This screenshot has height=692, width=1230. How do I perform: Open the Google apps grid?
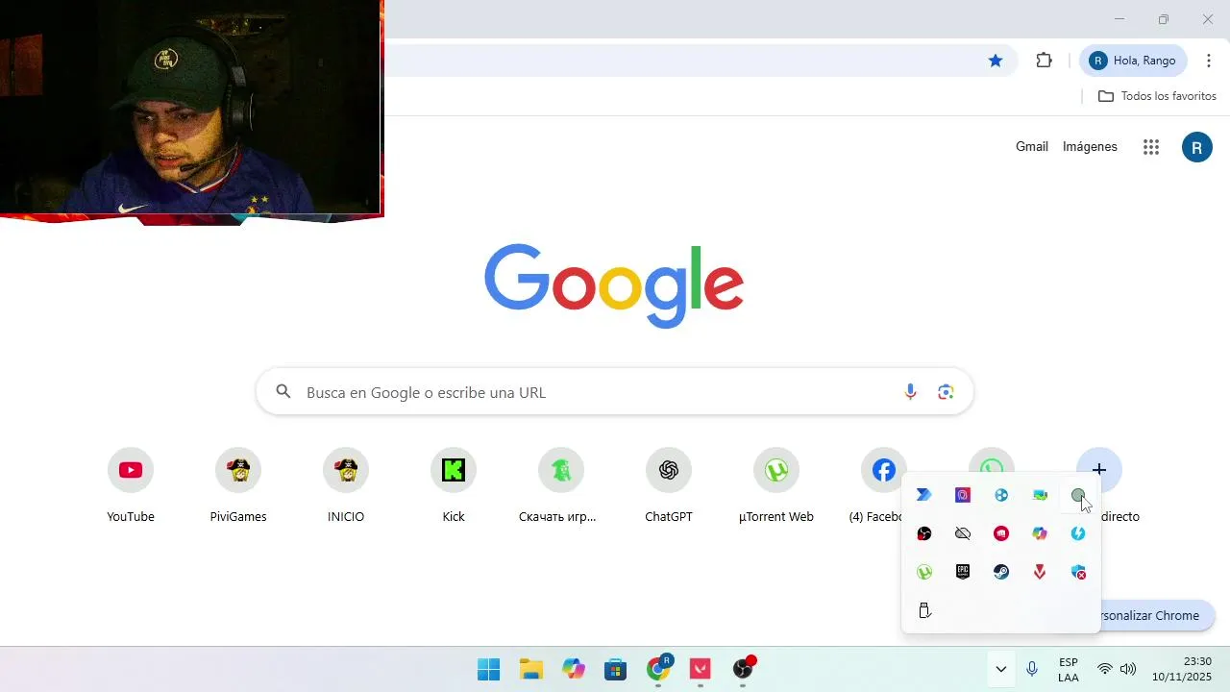[x=1151, y=147]
